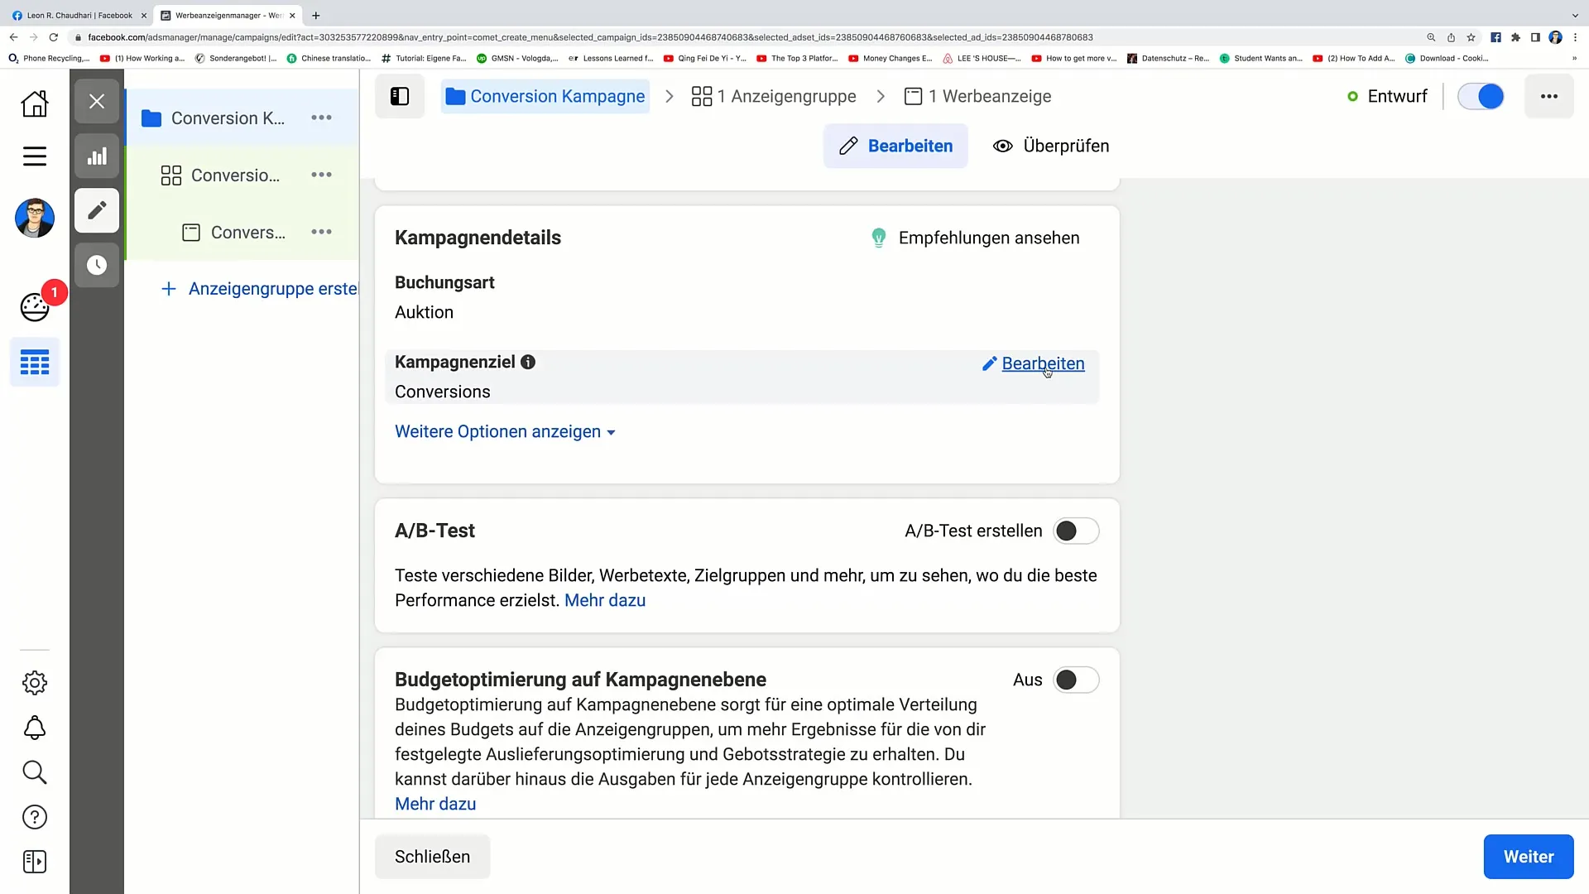The width and height of the screenshot is (1589, 894).
Task: Open the cookie-face icon with notification badge
Action: point(35,307)
